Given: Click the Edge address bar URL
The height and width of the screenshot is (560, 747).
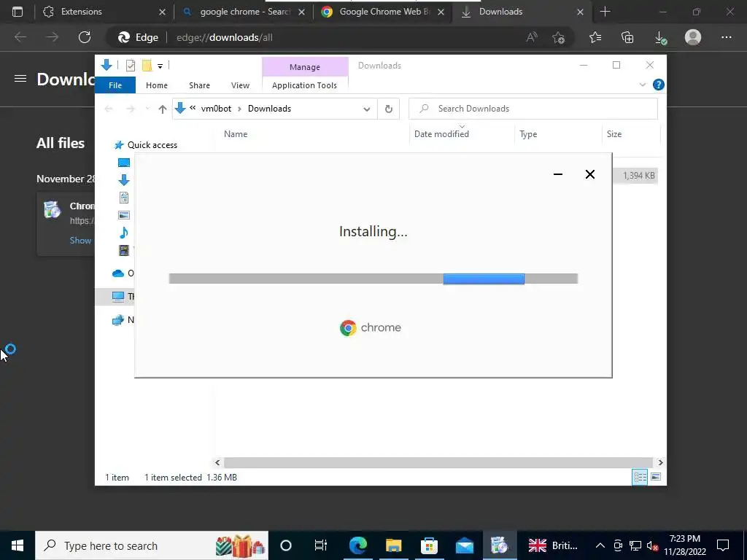Looking at the screenshot, I should (225, 38).
